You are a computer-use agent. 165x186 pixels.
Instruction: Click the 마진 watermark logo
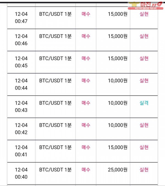click(x=145, y=6)
